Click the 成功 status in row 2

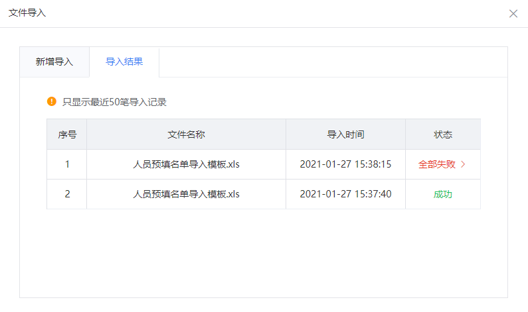pyautogui.click(x=443, y=194)
